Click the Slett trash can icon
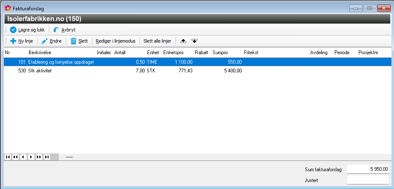Viewport: 394px width, 189px height. tap(73, 41)
